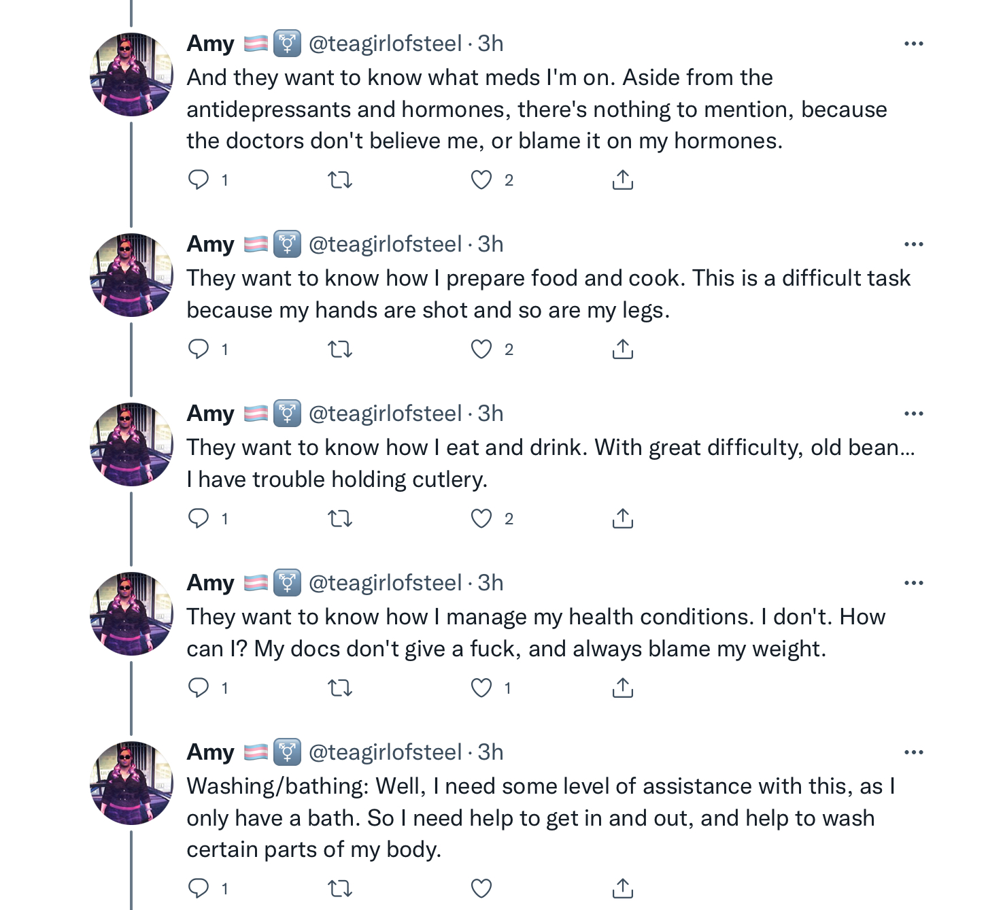This screenshot has height=910, width=986.
Task: Click the Amy display name on the cooking tweet
Action: (211, 244)
